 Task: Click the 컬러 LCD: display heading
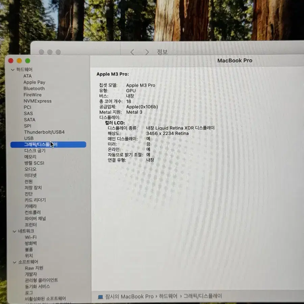tap(115, 123)
